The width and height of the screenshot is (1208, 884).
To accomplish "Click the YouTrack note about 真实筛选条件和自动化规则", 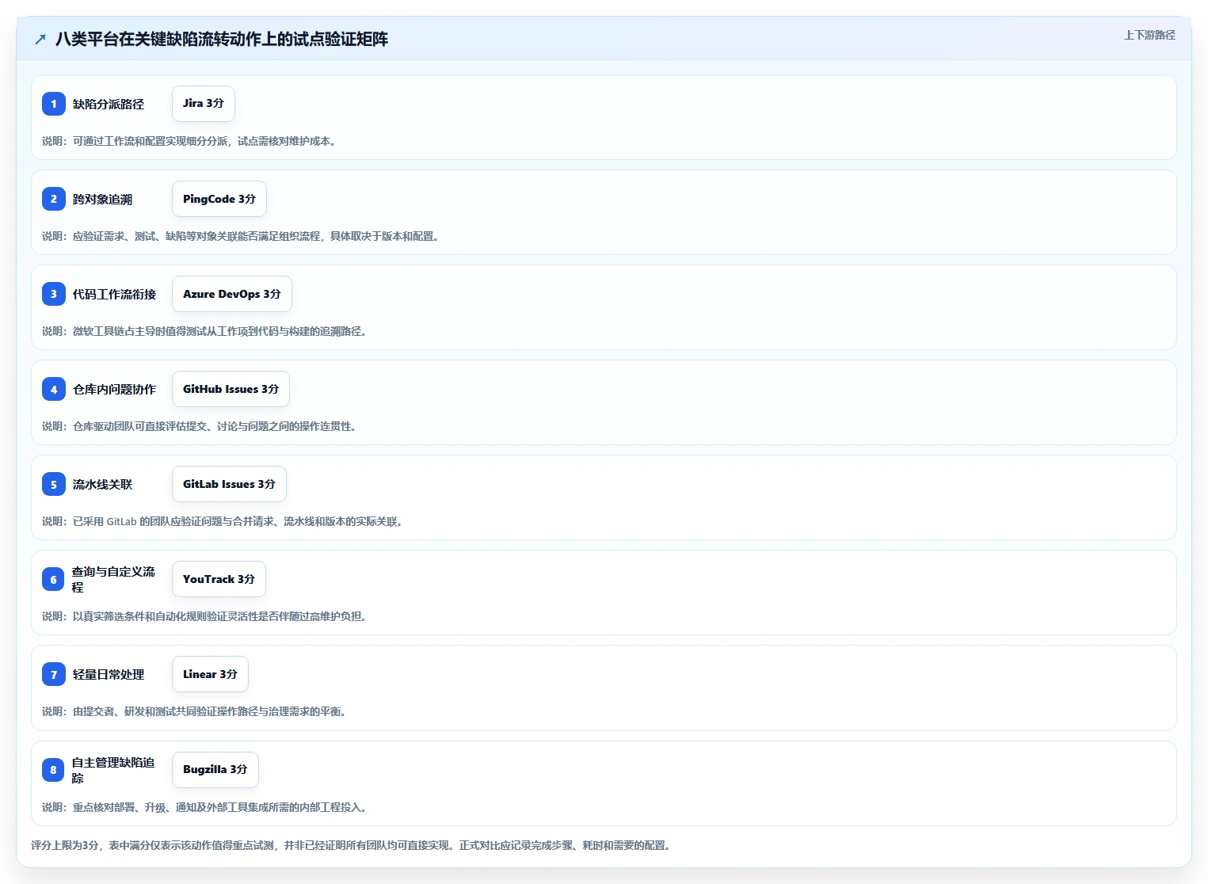I will coord(206,616).
